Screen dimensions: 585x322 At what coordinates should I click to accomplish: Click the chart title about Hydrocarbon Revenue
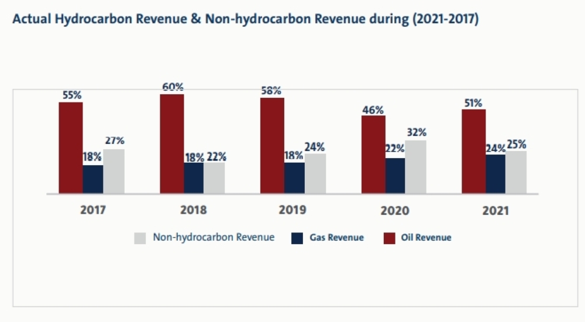(246, 19)
